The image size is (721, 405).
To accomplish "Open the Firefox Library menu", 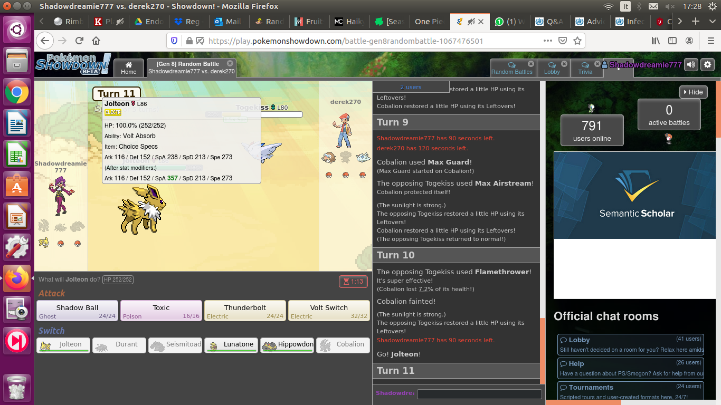I will [656, 41].
